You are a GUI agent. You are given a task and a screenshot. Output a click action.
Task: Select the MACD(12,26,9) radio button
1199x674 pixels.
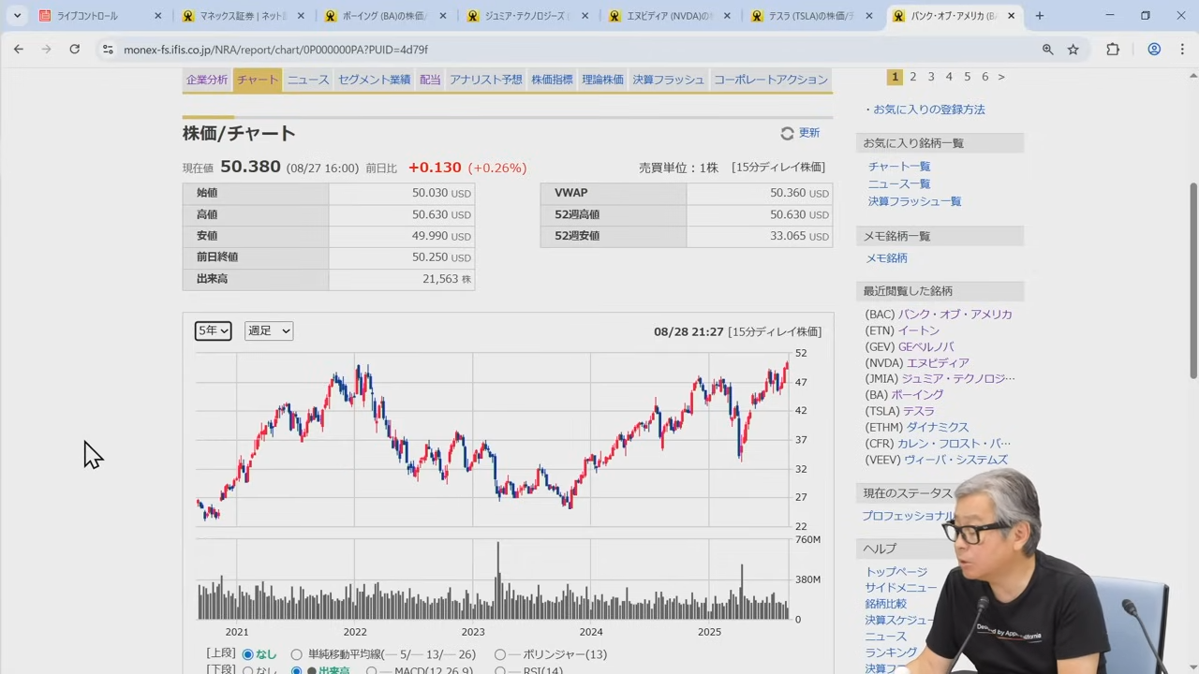click(372, 670)
